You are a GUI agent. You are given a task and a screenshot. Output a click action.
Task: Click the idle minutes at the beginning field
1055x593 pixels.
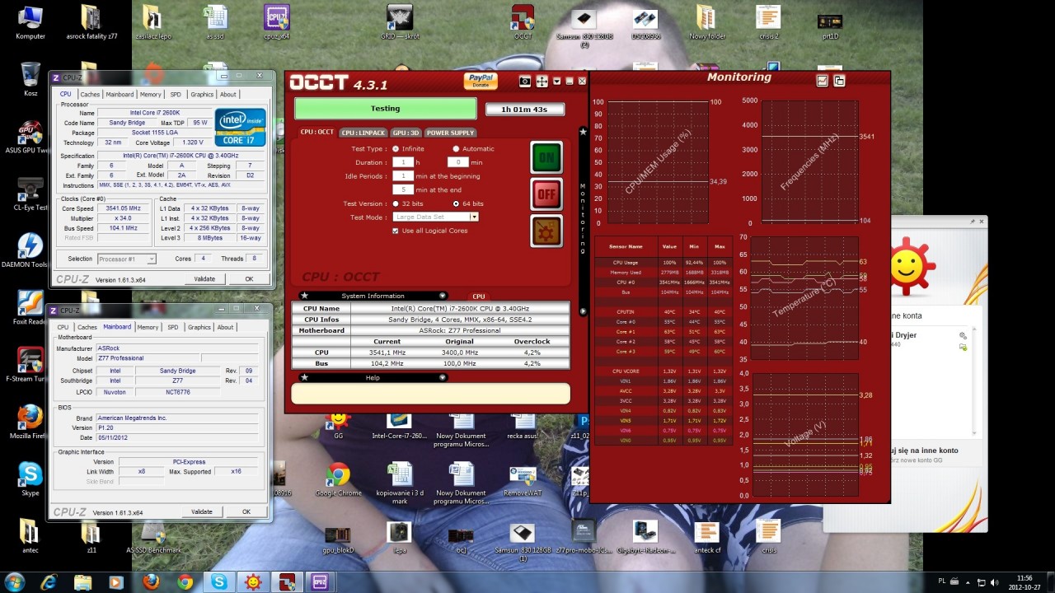pos(402,176)
